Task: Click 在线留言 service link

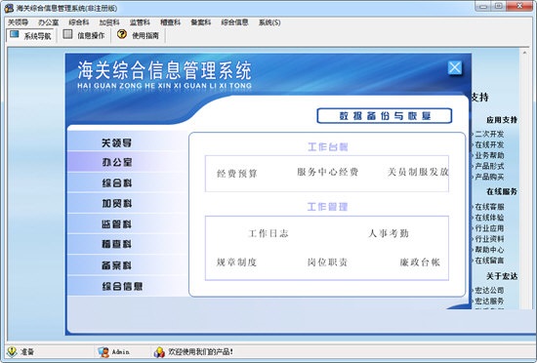Action: pyautogui.click(x=489, y=260)
